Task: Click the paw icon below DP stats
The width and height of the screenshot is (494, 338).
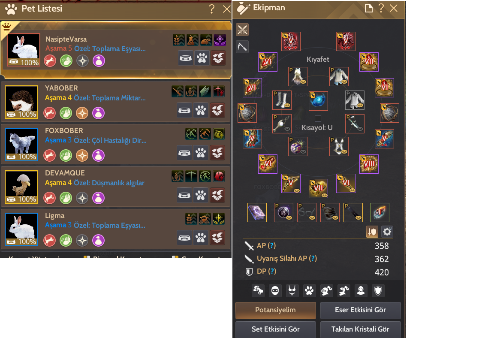Action: (x=309, y=290)
